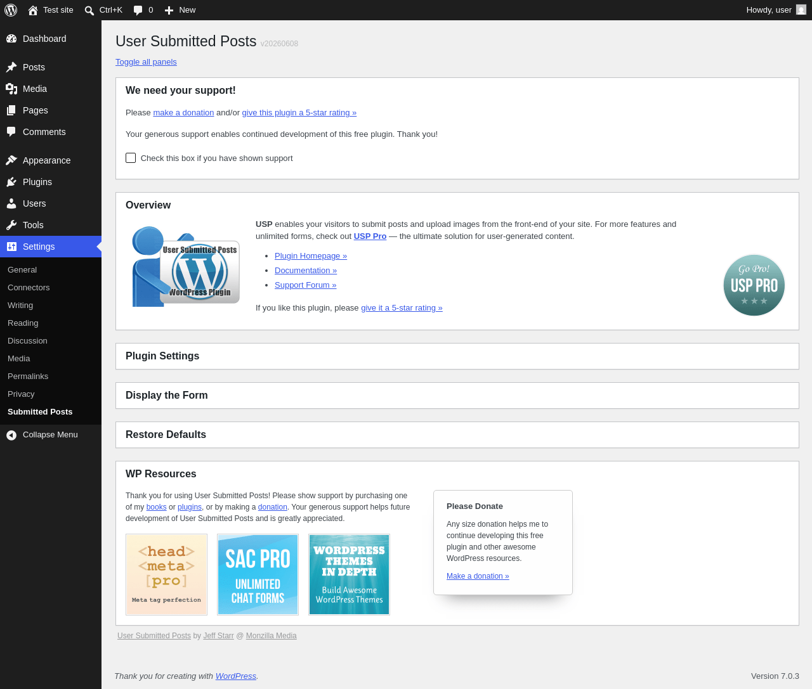This screenshot has height=689, width=812.
Task: Open the plugins link in WP Resources
Action: [x=190, y=507]
